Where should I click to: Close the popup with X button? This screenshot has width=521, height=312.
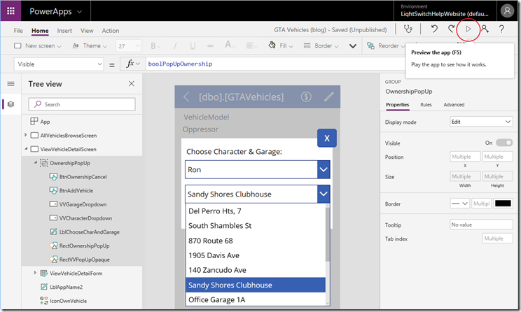point(327,138)
